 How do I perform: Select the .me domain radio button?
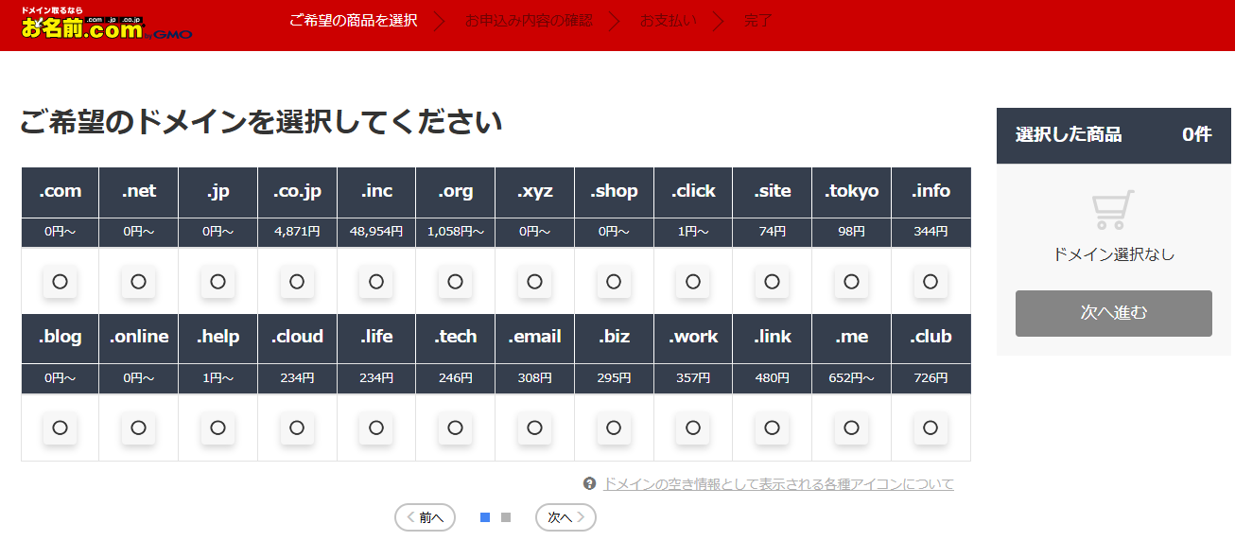pos(851,428)
